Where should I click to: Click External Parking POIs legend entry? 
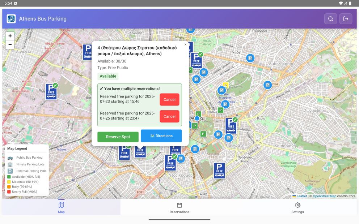(x=27, y=171)
